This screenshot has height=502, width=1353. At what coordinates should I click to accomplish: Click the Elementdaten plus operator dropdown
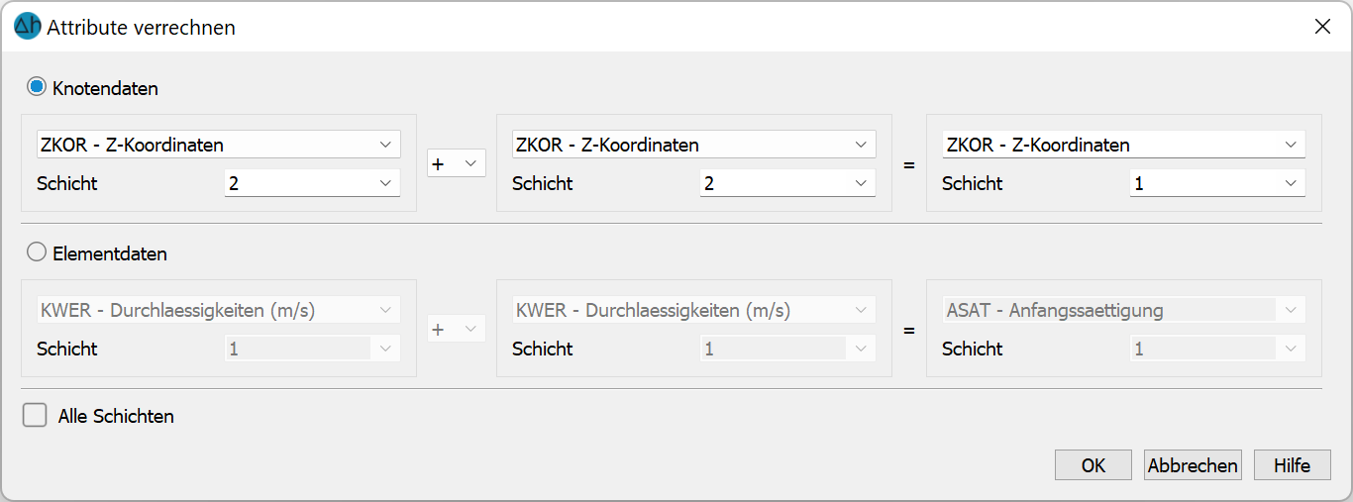[x=456, y=329]
